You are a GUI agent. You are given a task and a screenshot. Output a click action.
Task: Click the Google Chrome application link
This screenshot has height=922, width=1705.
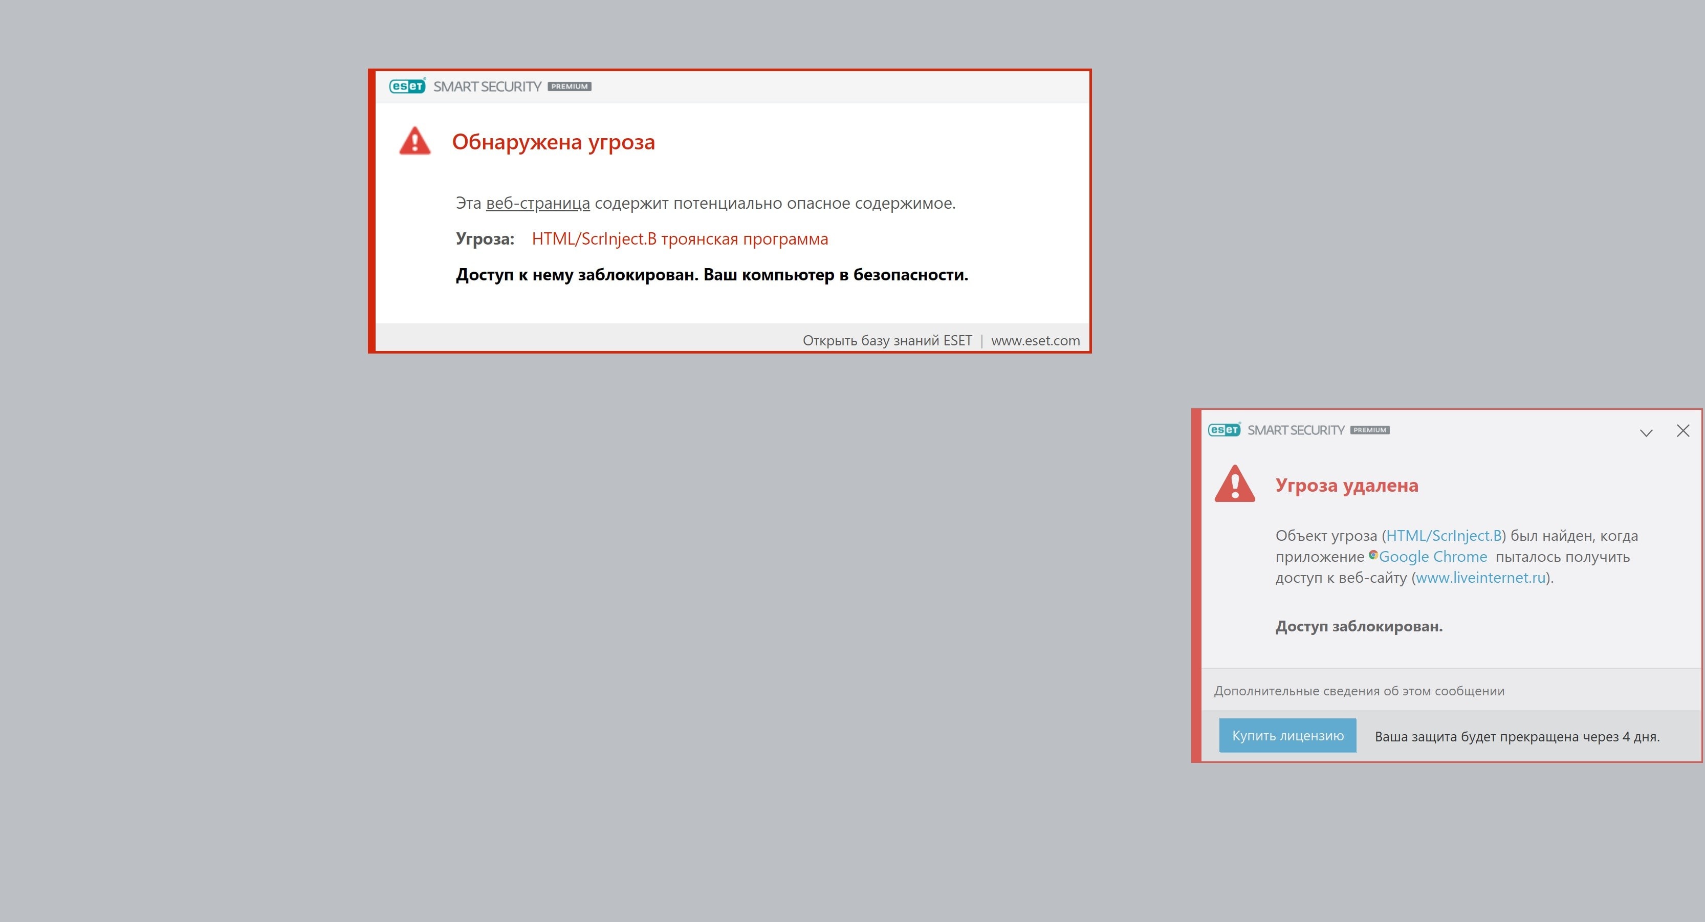pos(1432,557)
